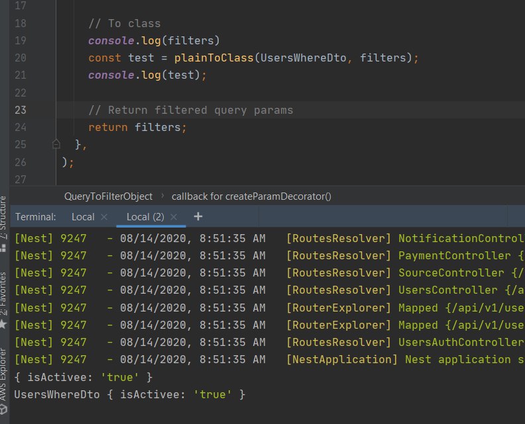Image resolution: width=525 pixels, height=424 pixels.
Task: Switch to the Local terminal tab
Action: [83, 217]
